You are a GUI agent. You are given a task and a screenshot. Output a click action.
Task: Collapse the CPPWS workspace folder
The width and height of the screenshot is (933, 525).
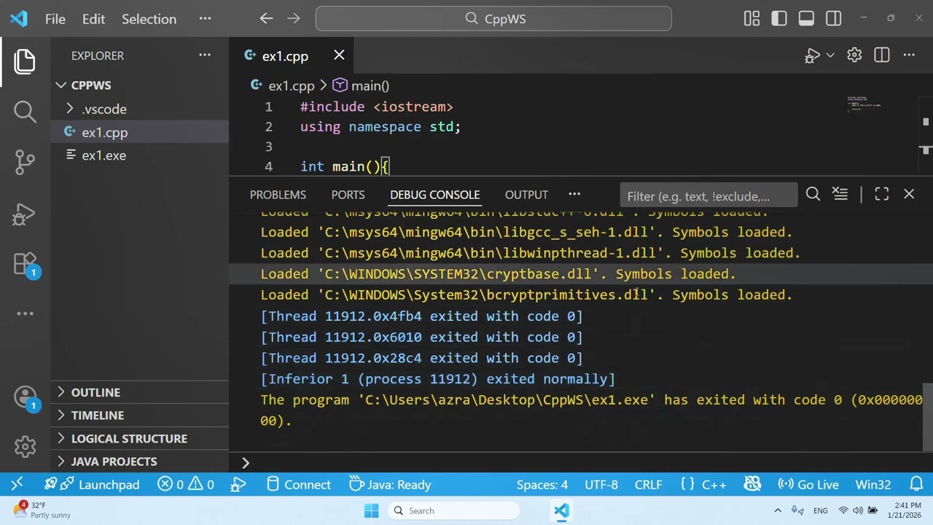point(140,85)
